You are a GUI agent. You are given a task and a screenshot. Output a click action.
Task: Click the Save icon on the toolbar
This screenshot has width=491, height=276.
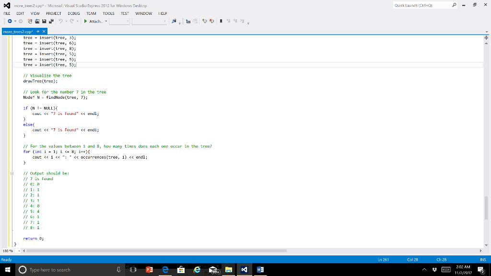(x=44, y=21)
